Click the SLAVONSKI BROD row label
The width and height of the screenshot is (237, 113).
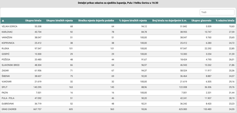tap(11, 65)
